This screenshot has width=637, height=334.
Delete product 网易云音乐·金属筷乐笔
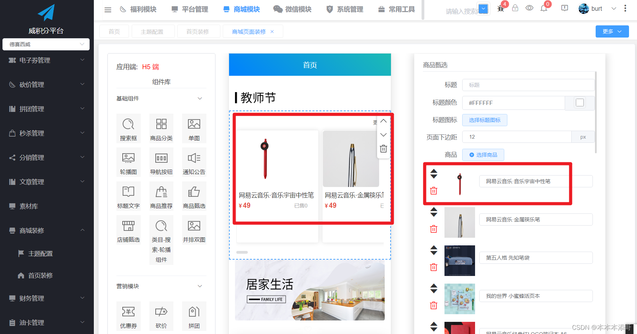tap(434, 229)
